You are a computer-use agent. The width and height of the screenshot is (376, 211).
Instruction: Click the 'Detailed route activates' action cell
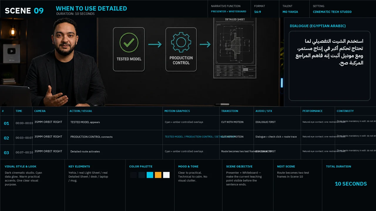pos(85,152)
